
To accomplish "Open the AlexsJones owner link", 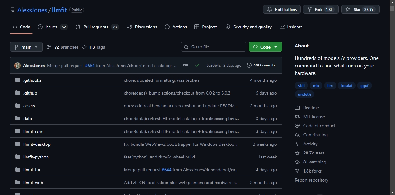I will pyautogui.click(x=32, y=10).
